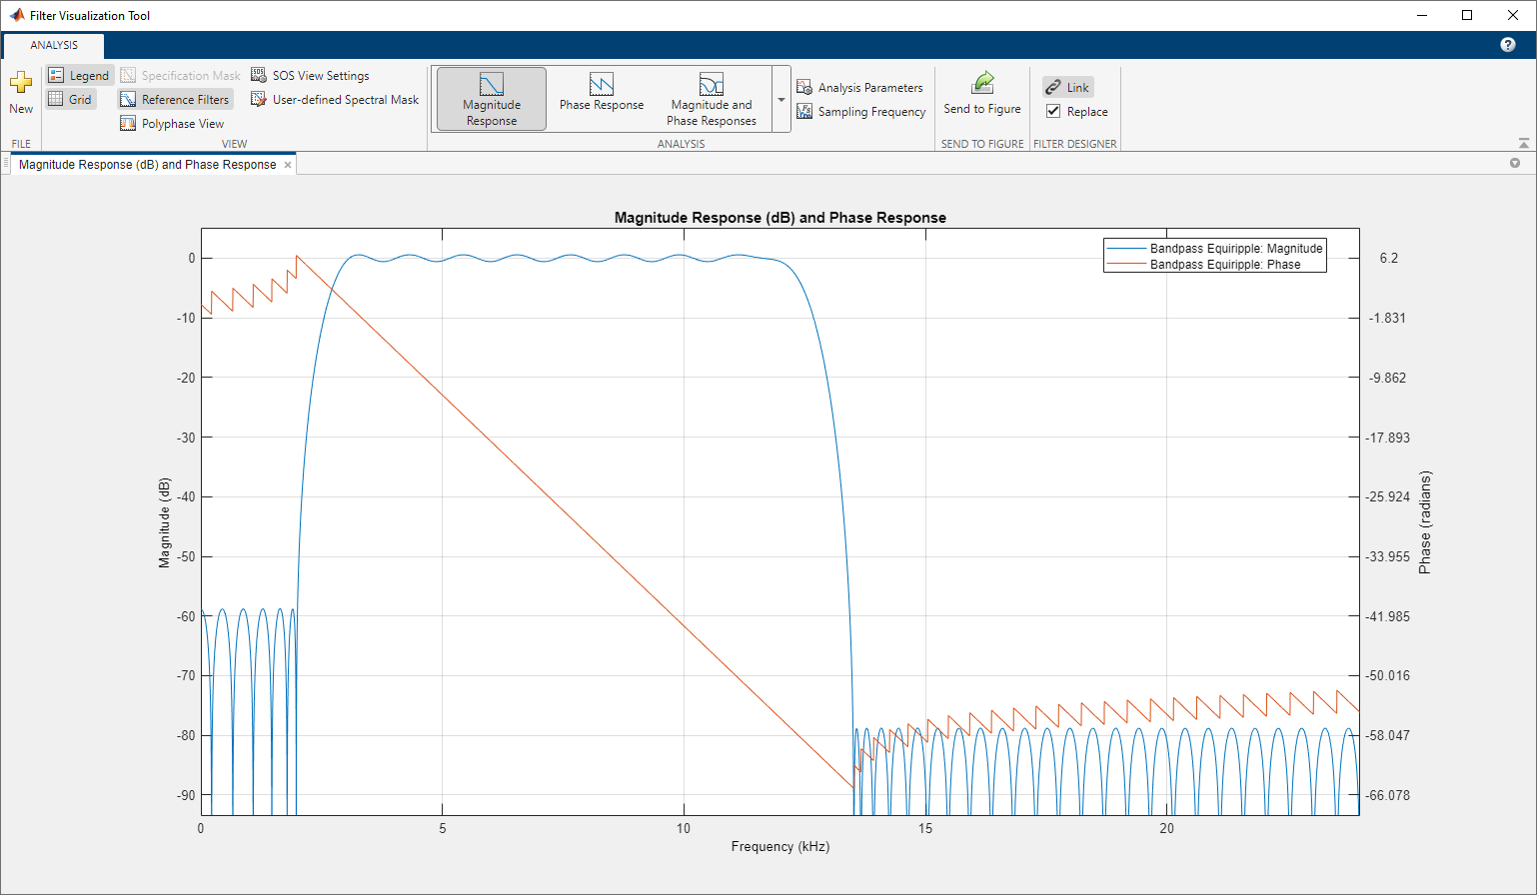This screenshot has width=1537, height=895.
Task: Expand the analysis gallery dropdown arrow
Action: coord(781,100)
